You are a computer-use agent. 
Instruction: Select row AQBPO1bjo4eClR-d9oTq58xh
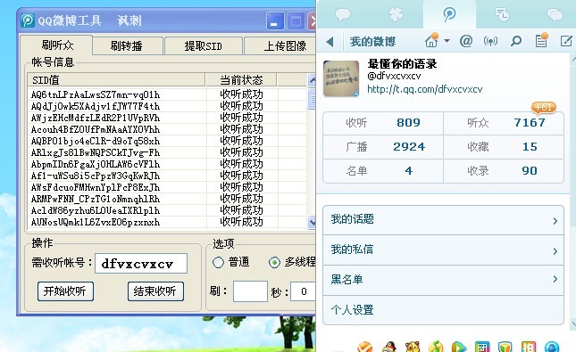pyautogui.click(x=167, y=141)
